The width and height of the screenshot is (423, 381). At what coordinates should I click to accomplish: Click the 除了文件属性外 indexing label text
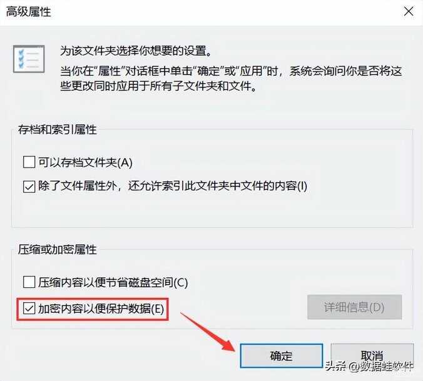(173, 186)
